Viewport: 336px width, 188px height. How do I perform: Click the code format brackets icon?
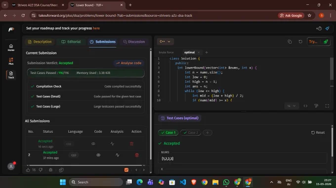(305, 106)
